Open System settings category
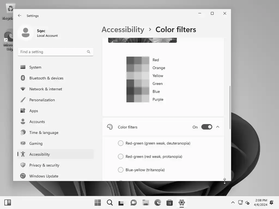 point(56,67)
